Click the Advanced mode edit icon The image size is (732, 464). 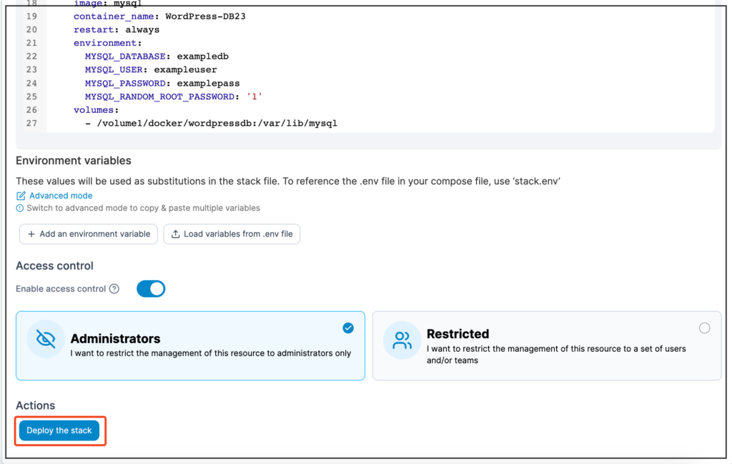pyautogui.click(x=21, y=196)
